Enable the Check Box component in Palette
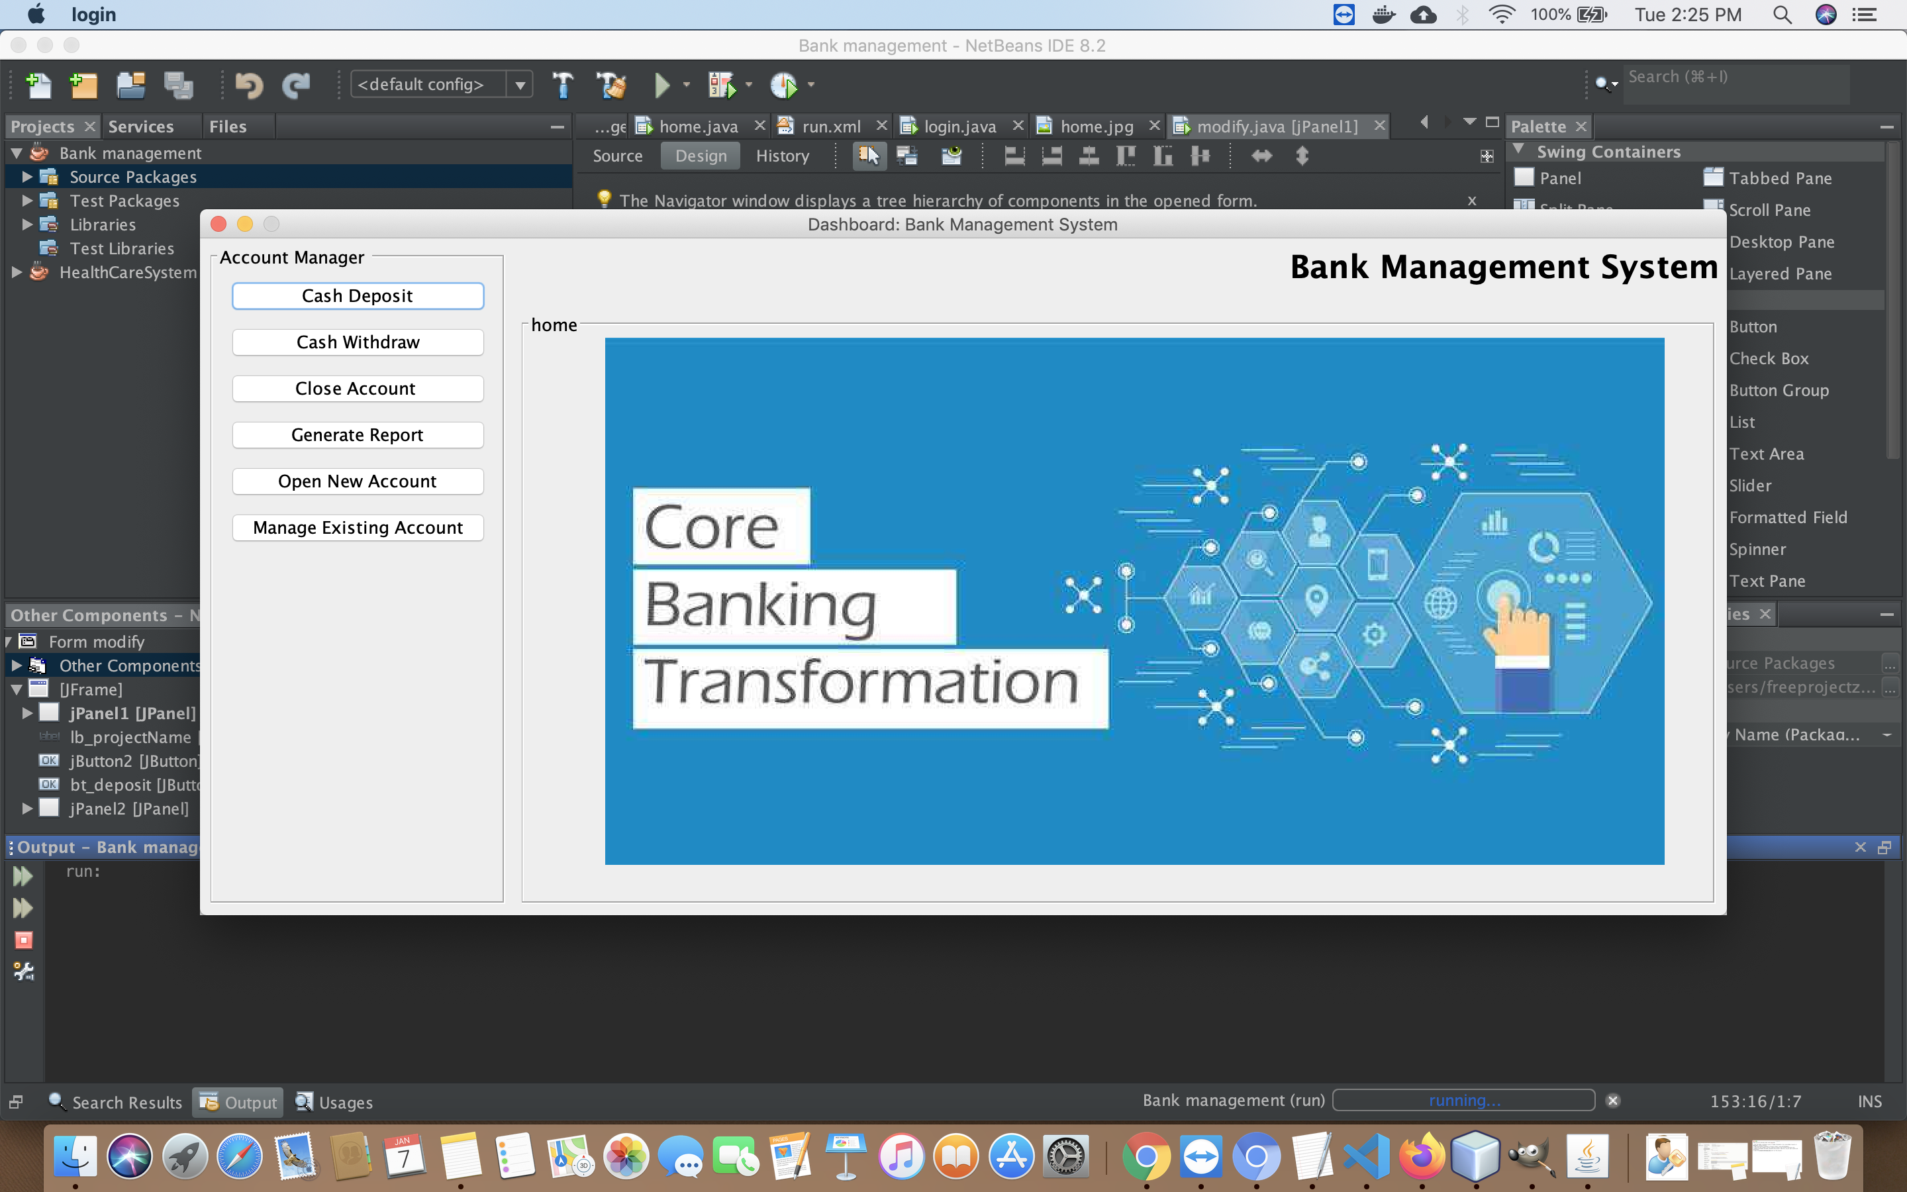 point(1770,357)
